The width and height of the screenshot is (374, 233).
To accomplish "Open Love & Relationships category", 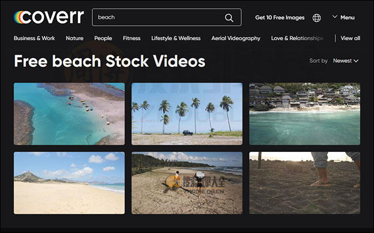I will [x=297, y=39].
